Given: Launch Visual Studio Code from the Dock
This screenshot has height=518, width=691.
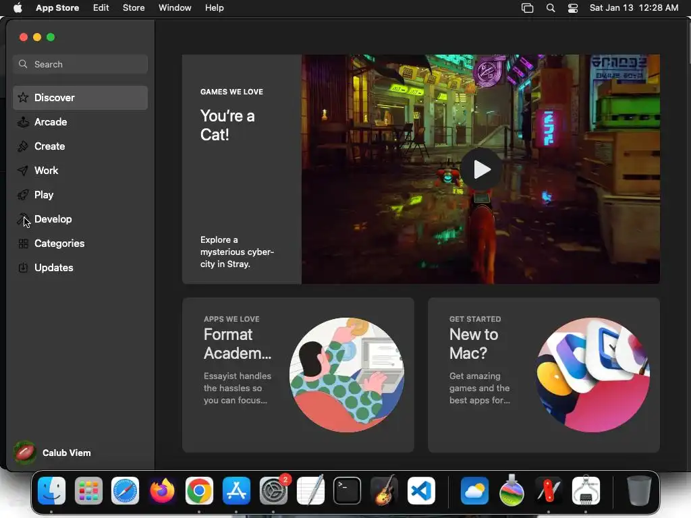Looking at the screenshot, I should [421, 491].
